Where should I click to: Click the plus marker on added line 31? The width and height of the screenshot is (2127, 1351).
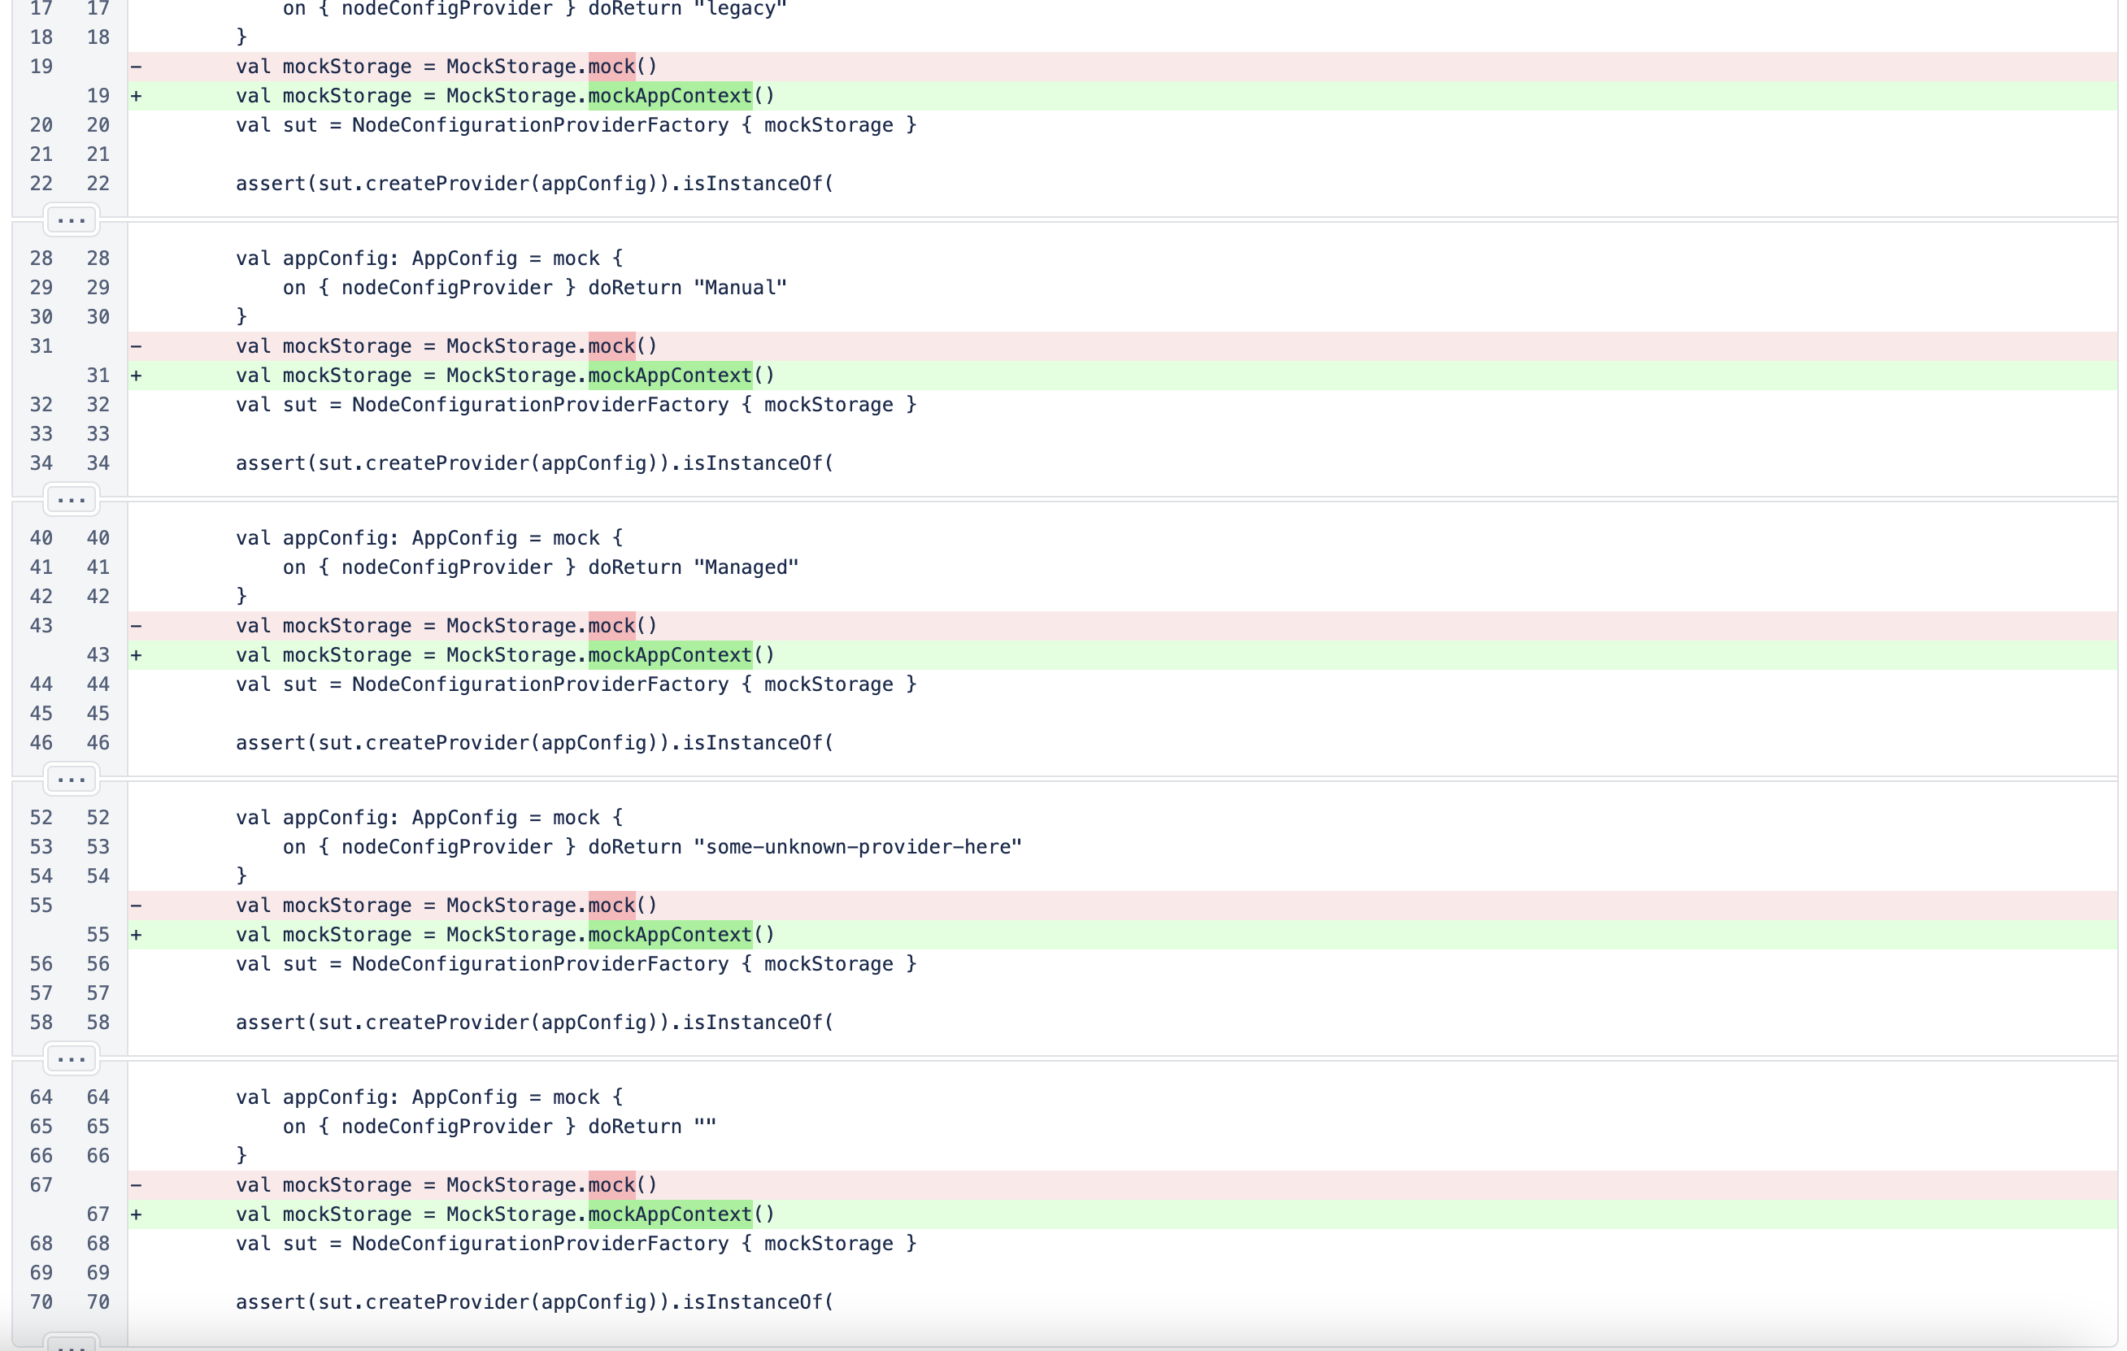tap(136, 376)
